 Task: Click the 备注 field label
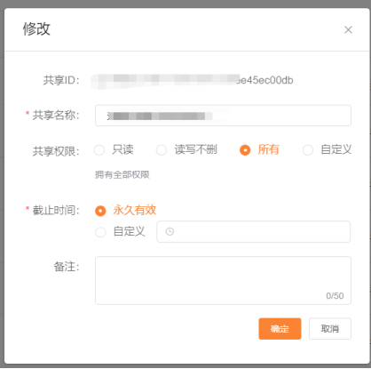pos(67,267)
